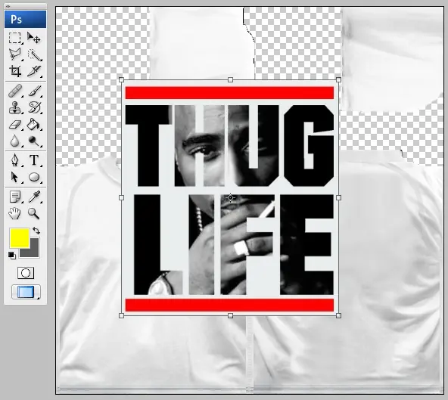Image resolution: width=448 pixels, height=400 pixels.
Task: Swap foreground and background colors
Action: pyautogui.click(x=36, y=231)
